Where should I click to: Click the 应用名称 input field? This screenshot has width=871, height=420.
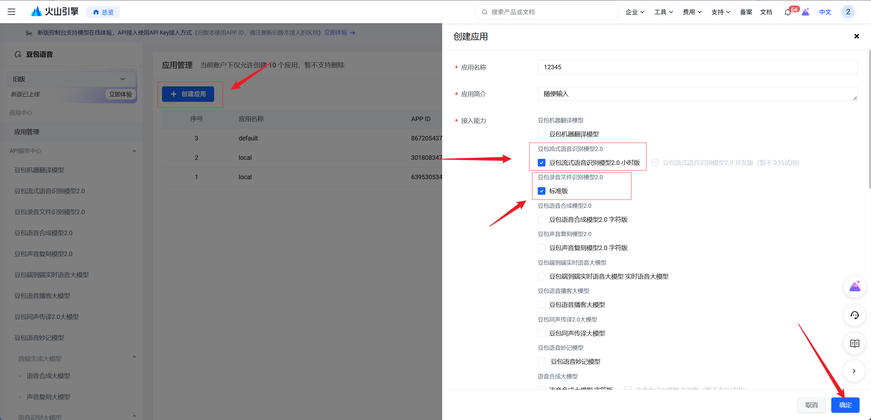[x=697, y=67]
